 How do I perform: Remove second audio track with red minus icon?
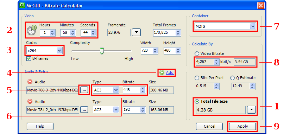(x=30, y=102)
